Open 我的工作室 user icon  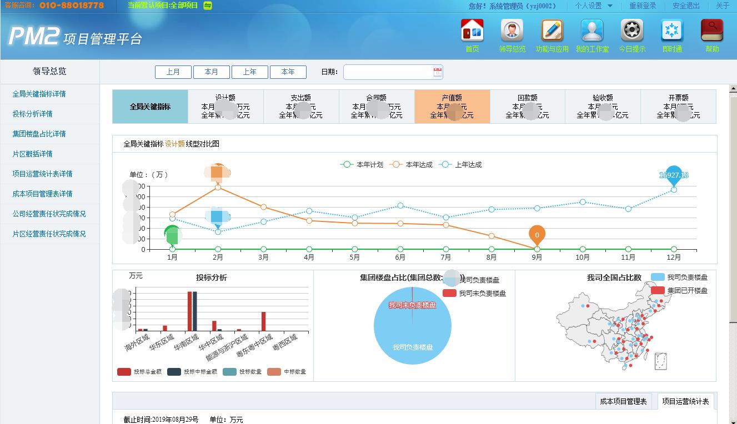tap(592, 31)
